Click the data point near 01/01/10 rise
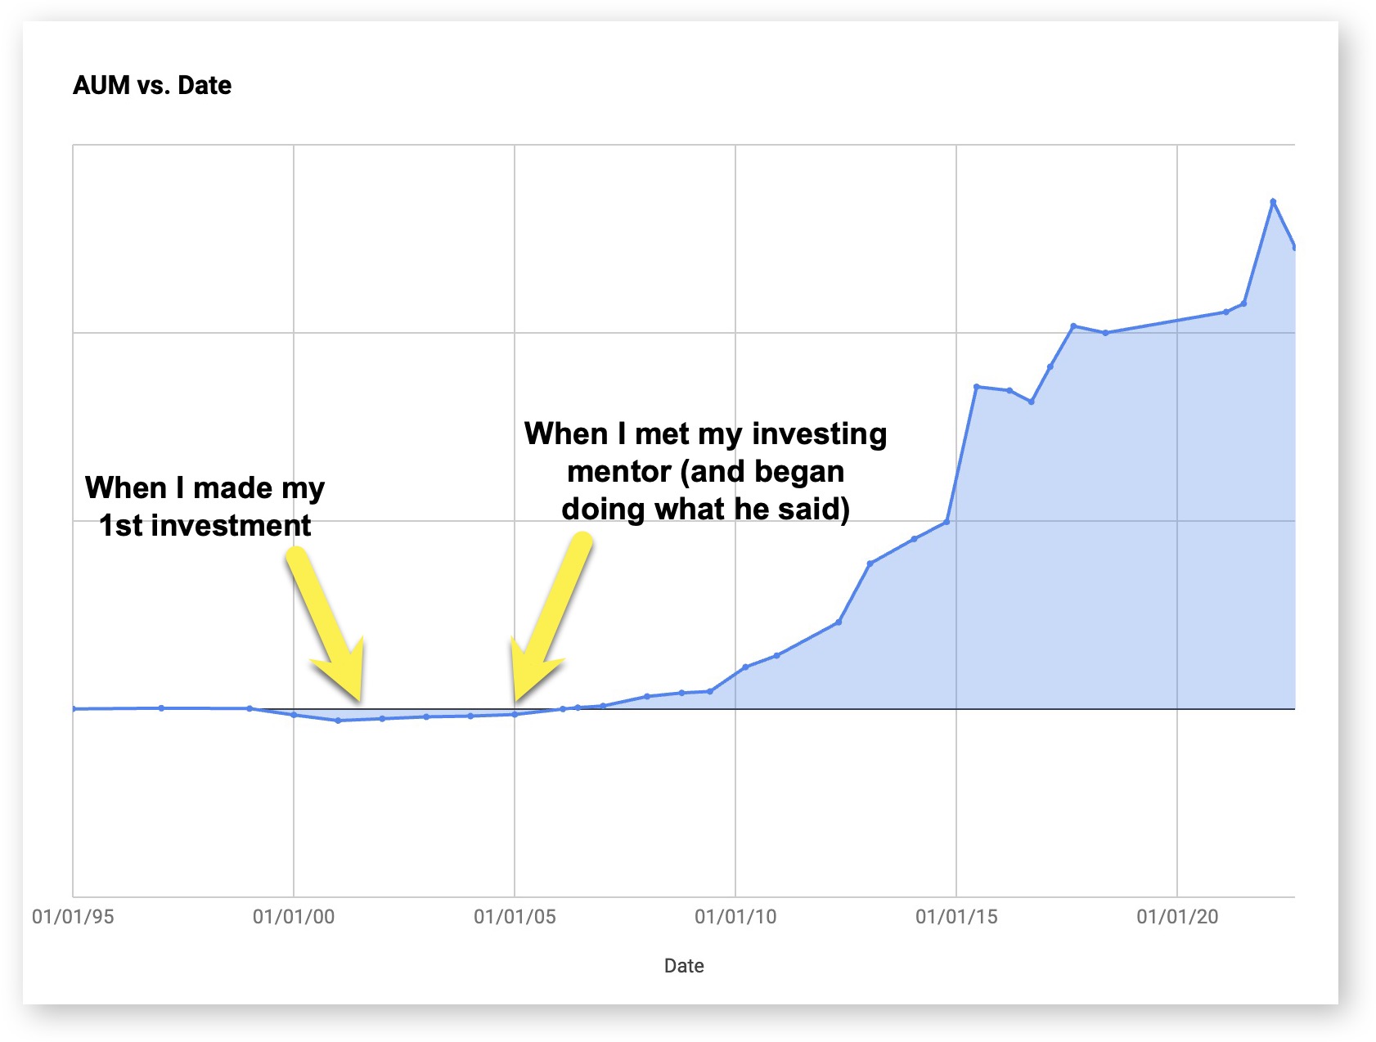 point(745,667)
